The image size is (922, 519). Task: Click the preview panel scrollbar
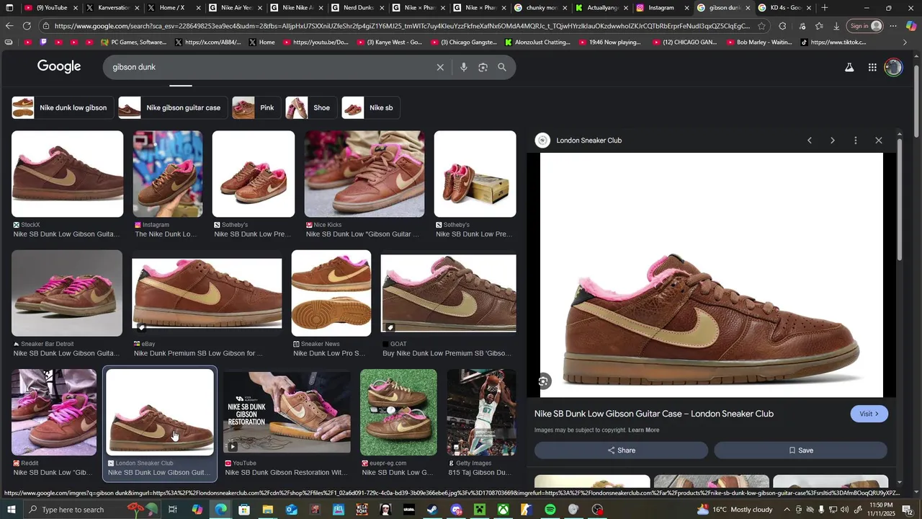900,198
